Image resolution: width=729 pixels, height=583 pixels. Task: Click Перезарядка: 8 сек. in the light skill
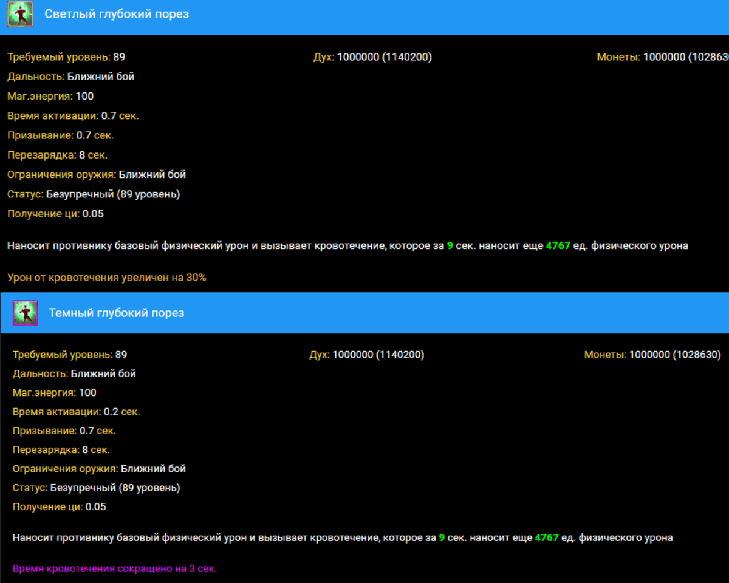(58, 155)
